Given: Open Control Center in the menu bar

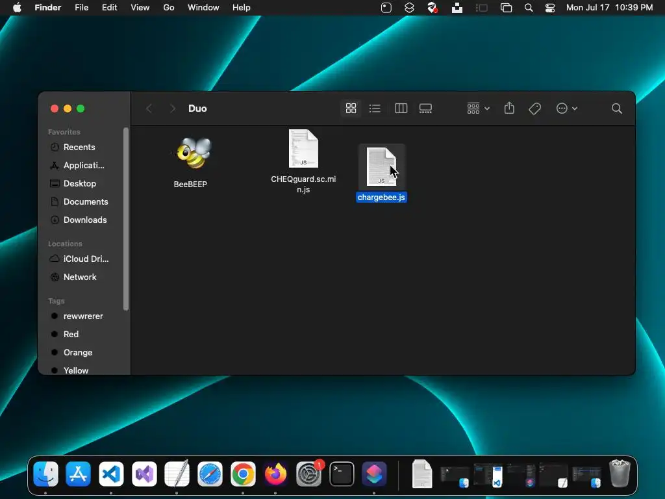Looking at the screenshot, I should pyautogui.click(x=550, y=8).
